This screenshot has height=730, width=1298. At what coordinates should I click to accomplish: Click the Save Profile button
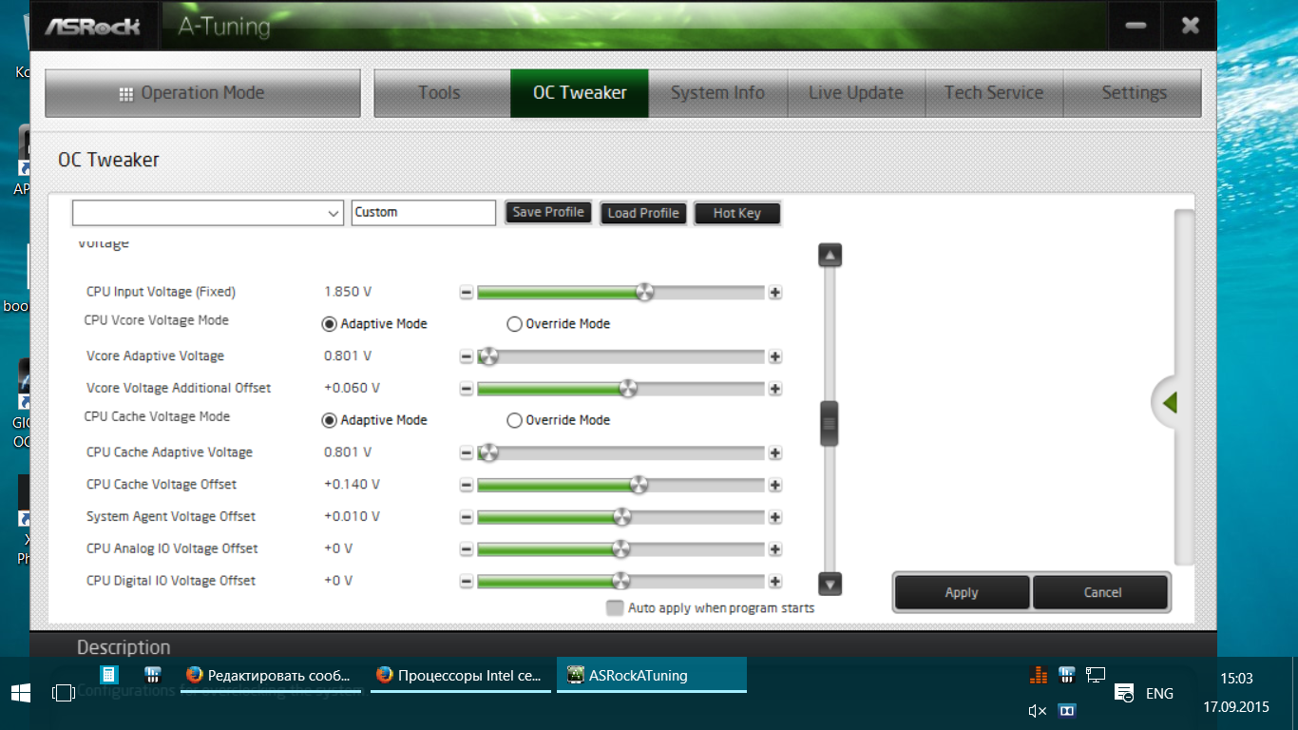point(548,213)
